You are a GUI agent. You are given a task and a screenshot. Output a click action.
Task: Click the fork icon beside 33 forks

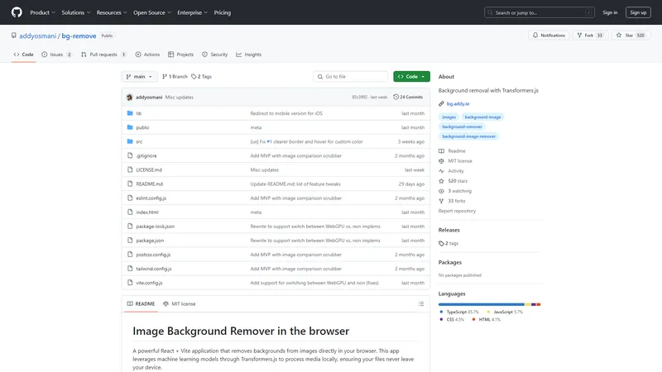[x=441, y=201]
